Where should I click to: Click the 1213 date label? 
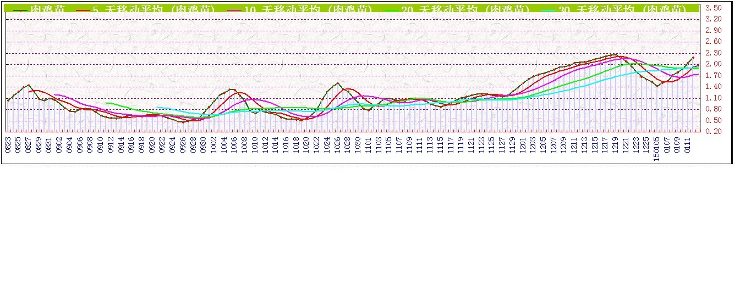(584, 144)
